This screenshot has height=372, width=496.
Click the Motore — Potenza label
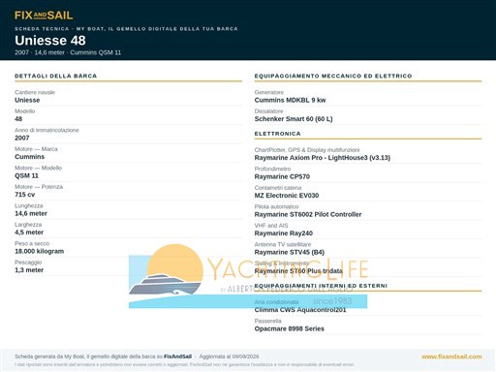click(x=39, y=187)
